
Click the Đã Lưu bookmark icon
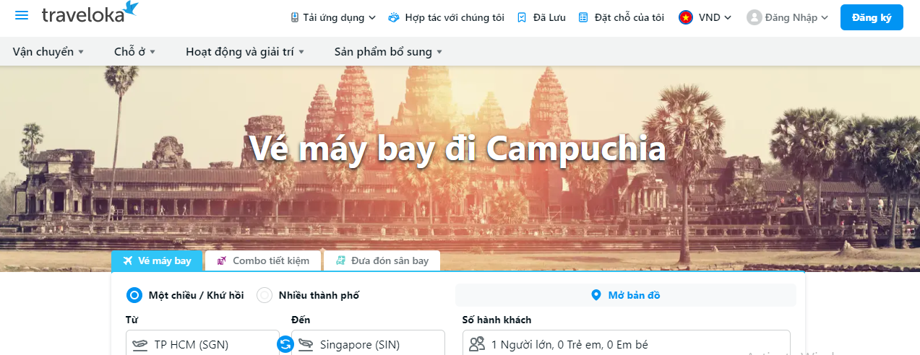click(x=522, y=17)
